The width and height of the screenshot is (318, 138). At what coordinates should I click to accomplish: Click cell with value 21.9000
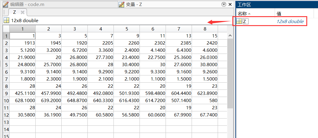tap(22, 57)
